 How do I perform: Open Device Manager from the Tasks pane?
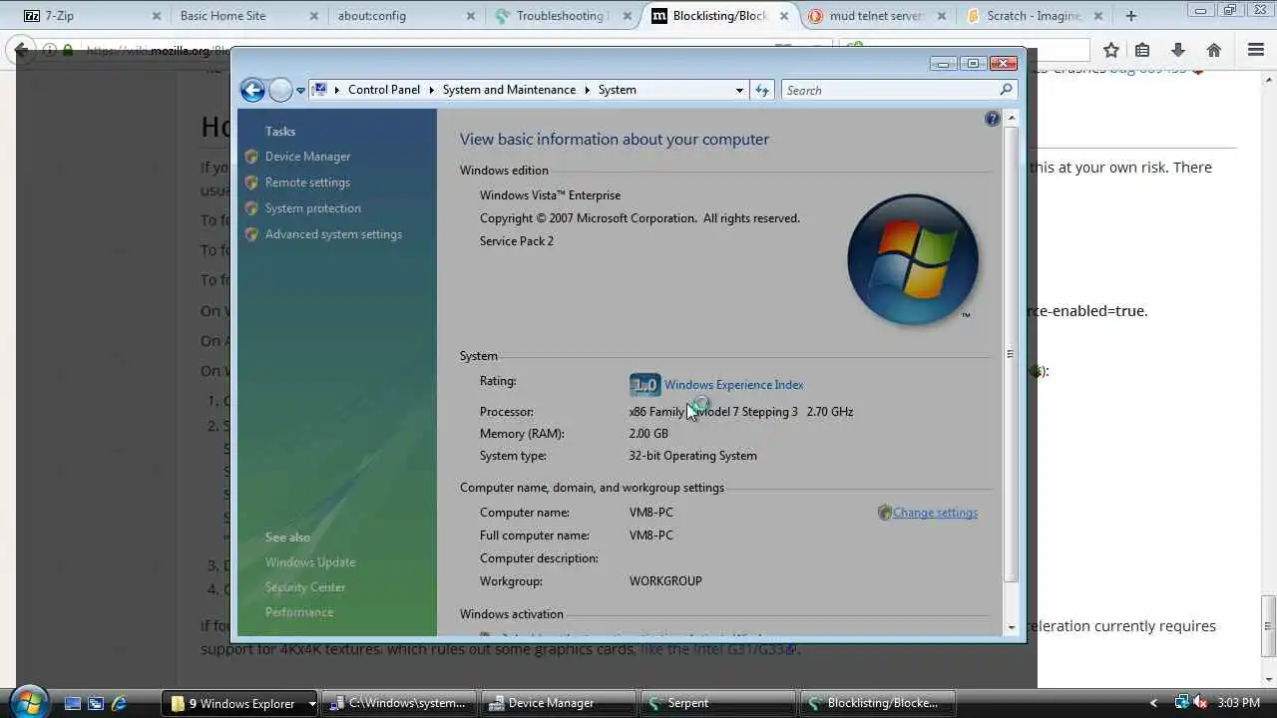[307, 157]
